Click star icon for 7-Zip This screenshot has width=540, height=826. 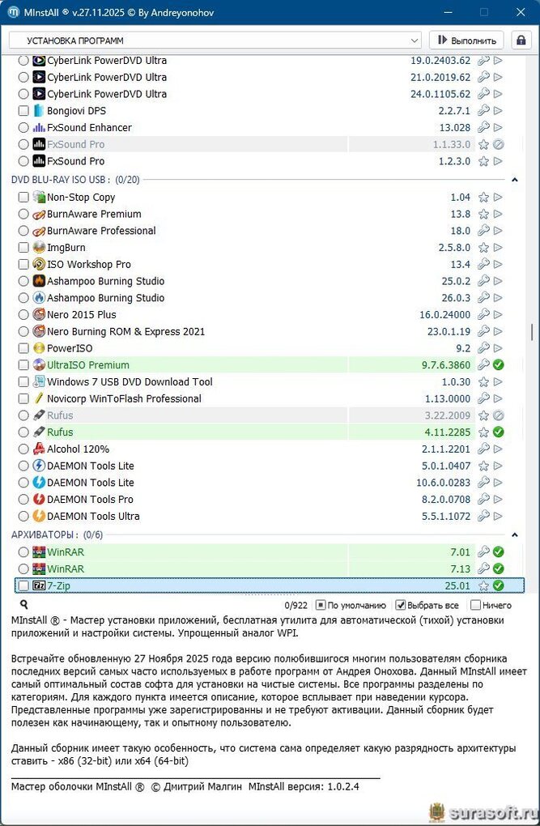pyautogui.click(x=483, y=585)
